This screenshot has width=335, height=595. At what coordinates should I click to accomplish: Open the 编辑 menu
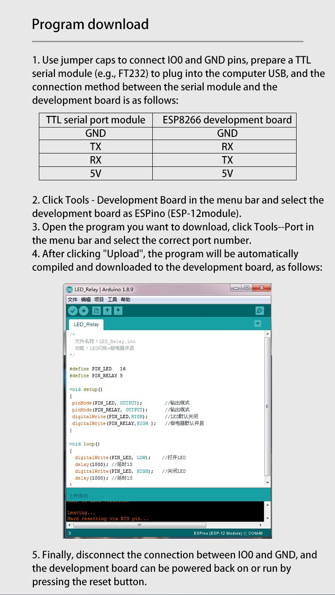point(86,300)
